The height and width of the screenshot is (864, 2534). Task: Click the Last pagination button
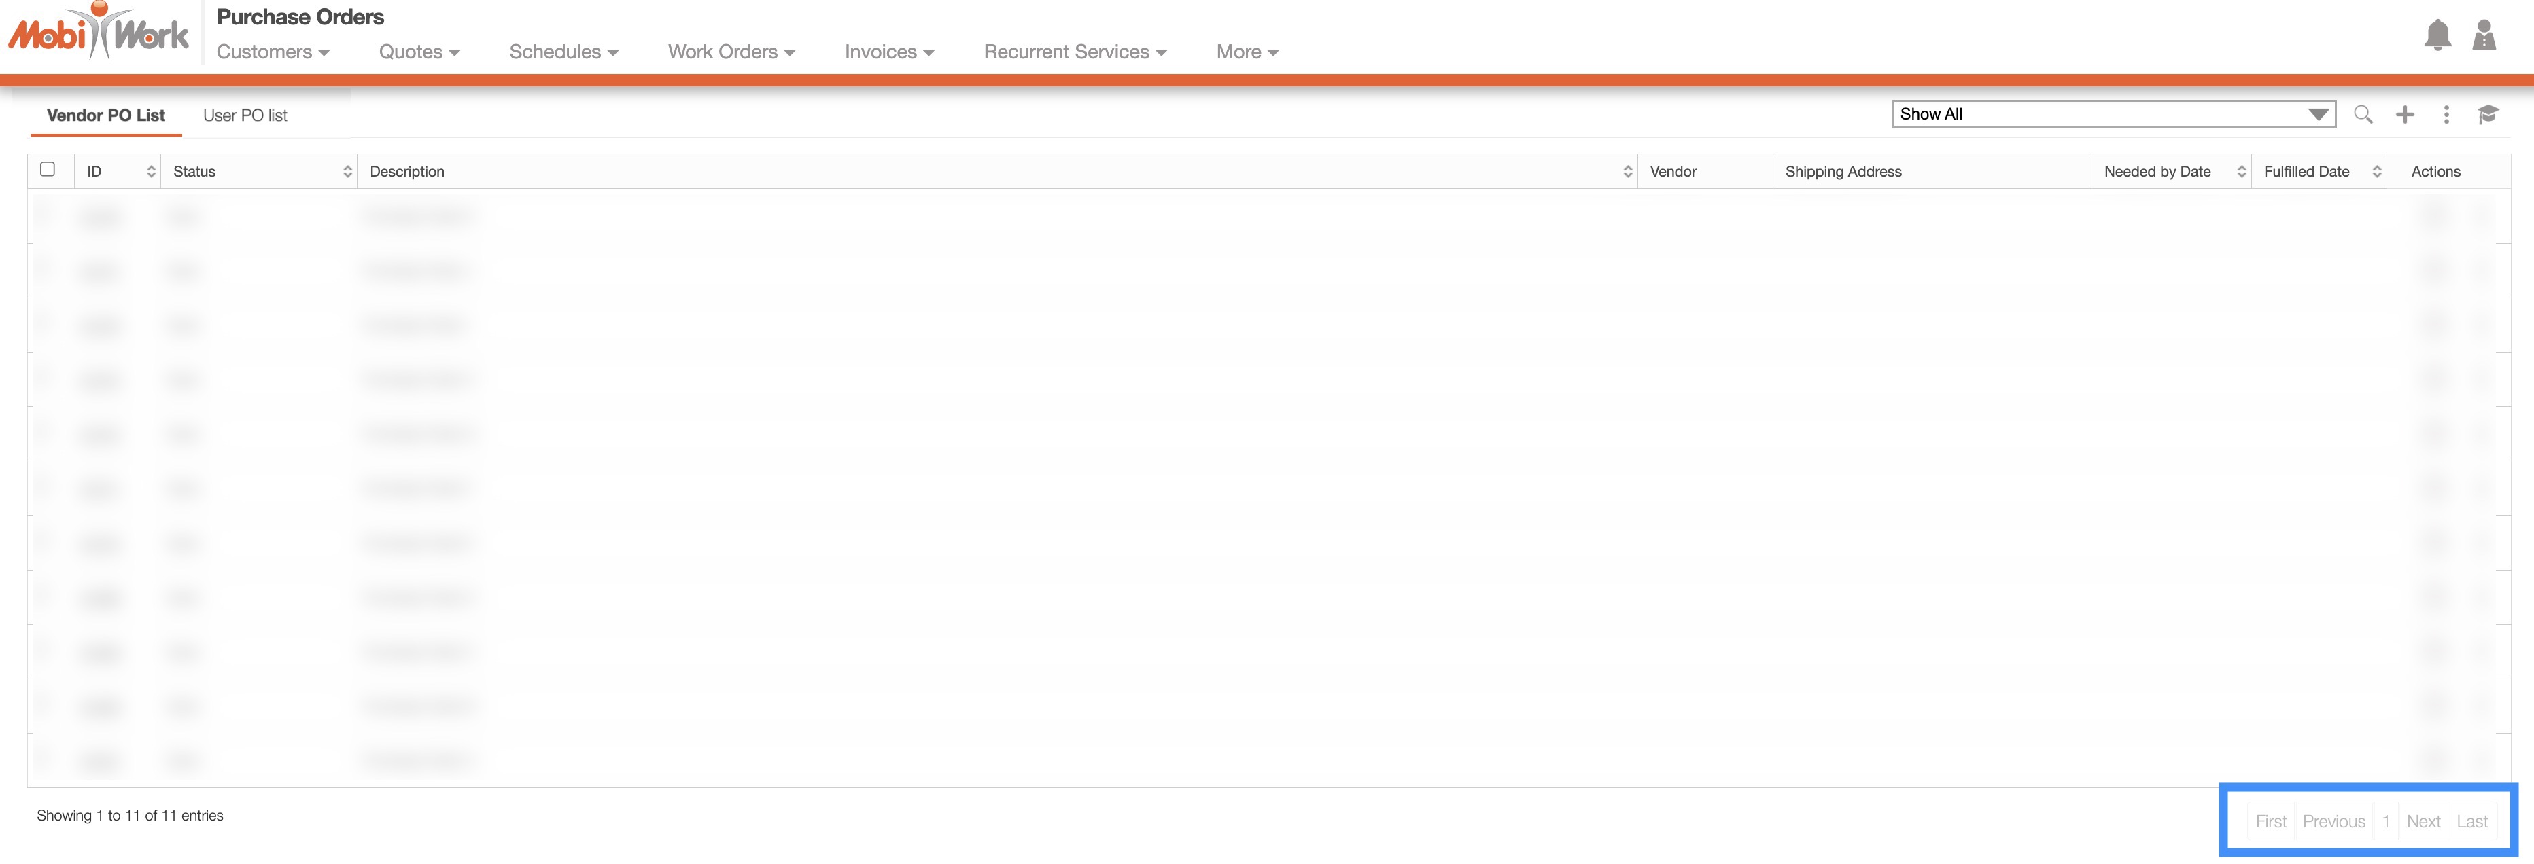[x=2471, y=822]
